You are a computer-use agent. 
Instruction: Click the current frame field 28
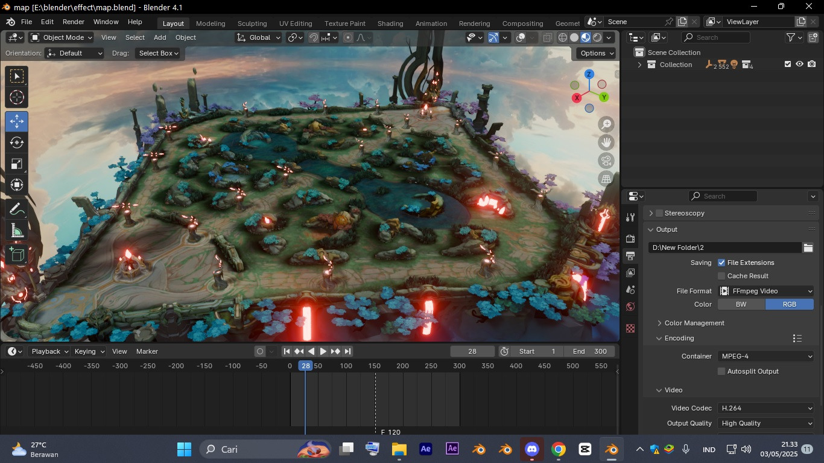(472, 351)
